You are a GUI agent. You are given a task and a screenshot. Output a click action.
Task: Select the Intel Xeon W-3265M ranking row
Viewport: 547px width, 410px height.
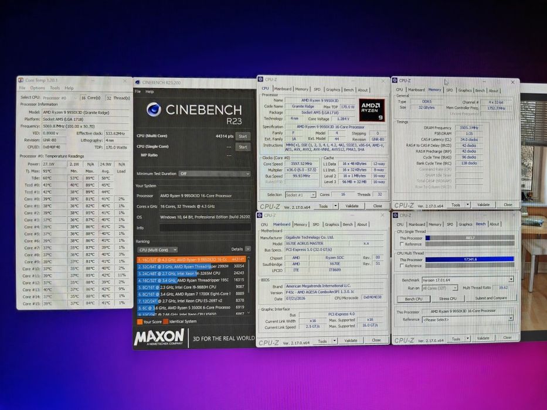point(191,273)
